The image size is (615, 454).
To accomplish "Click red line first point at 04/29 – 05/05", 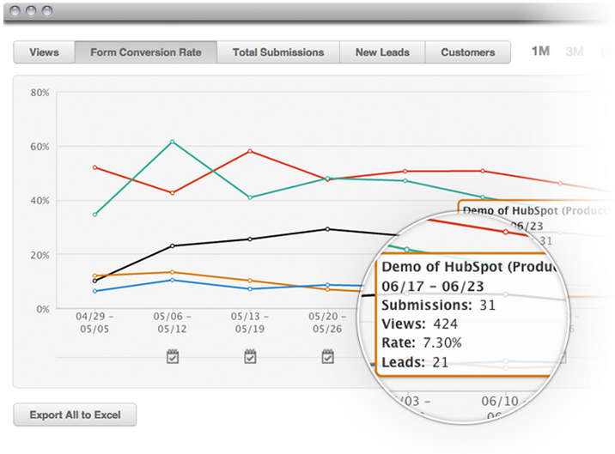I will pyautogui.click(x=95, y=167).
